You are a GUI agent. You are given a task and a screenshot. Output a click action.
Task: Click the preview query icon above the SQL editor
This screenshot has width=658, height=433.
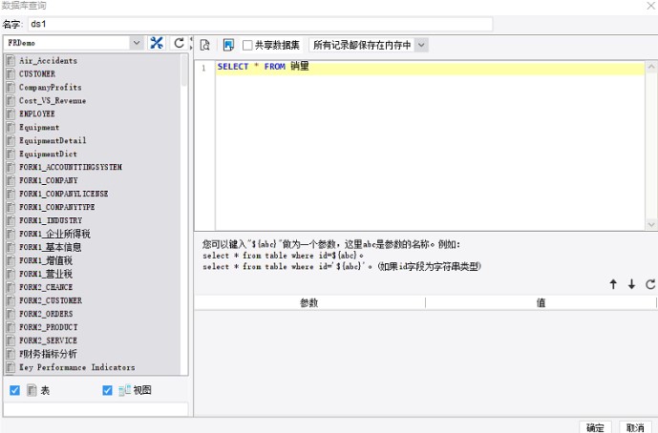(204, 45)
